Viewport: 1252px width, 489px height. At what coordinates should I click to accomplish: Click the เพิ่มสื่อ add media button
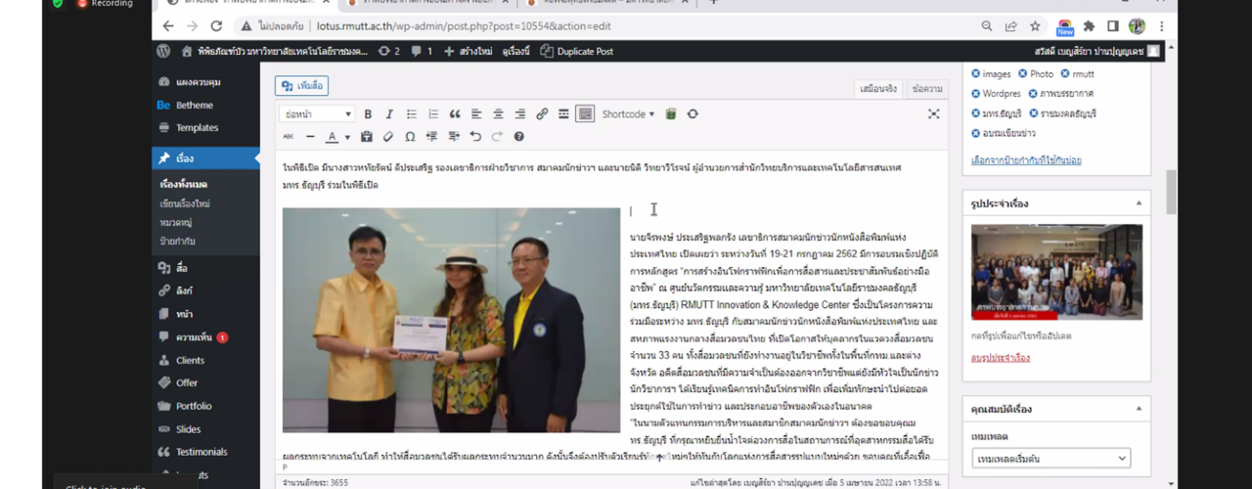tap(301, 86)
